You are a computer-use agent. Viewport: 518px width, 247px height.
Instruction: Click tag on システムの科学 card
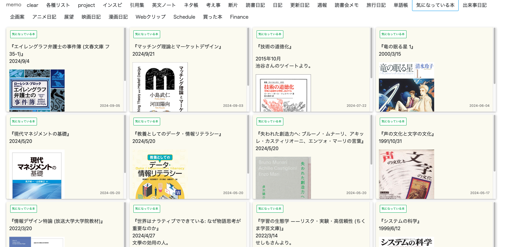[393, 209]
